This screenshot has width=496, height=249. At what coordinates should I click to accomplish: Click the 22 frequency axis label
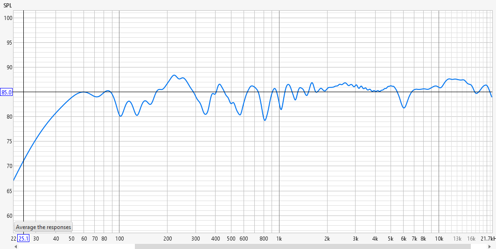(13, 238)
